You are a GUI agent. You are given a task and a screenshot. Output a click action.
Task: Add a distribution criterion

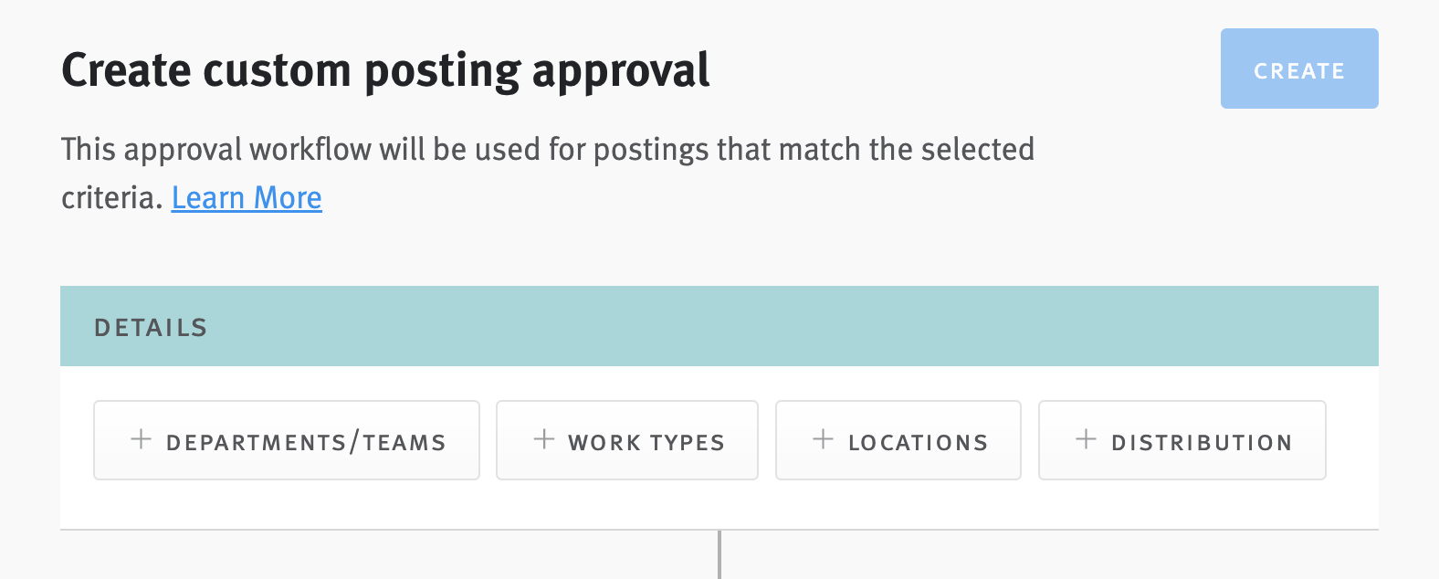(x=1182, y=440)
